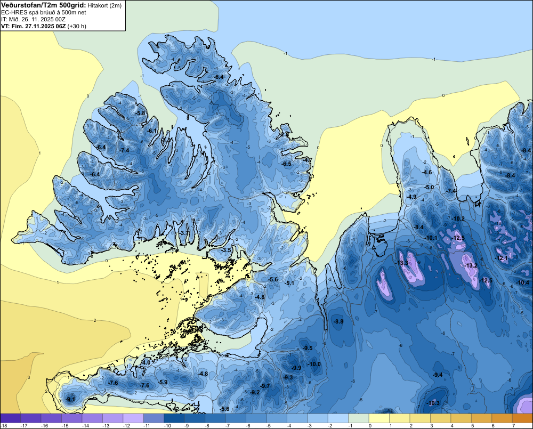
Task: Select the legend swatch between -18 and -17
Action: 11,418
